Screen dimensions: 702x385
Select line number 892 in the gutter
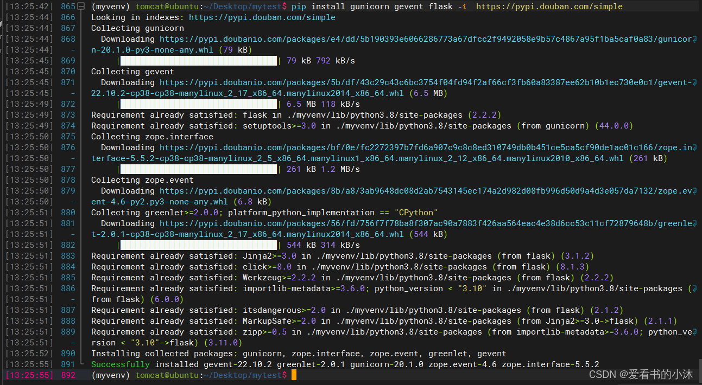68,375
